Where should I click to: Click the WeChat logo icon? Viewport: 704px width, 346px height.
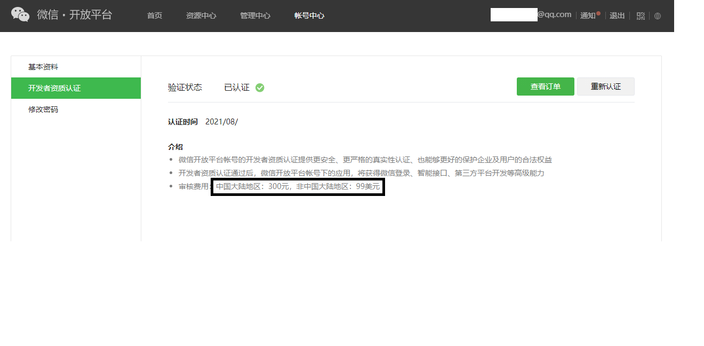pyautogui.click(x=20, y=15)
